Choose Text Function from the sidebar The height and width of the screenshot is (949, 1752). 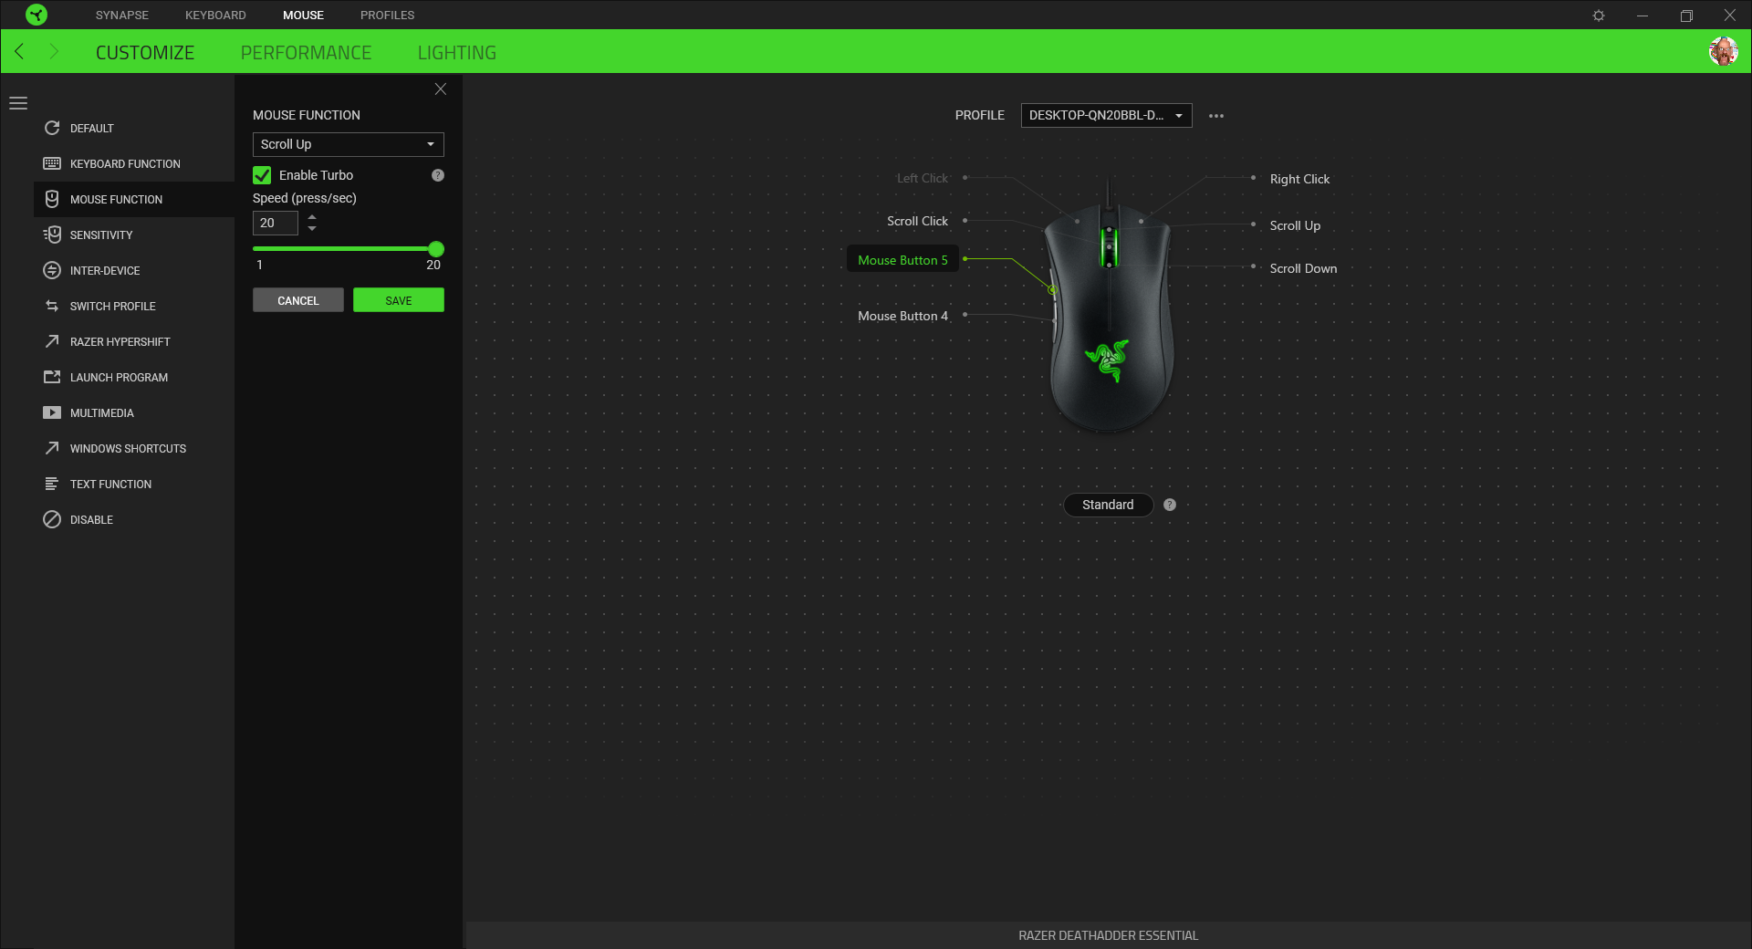(134, 484)
